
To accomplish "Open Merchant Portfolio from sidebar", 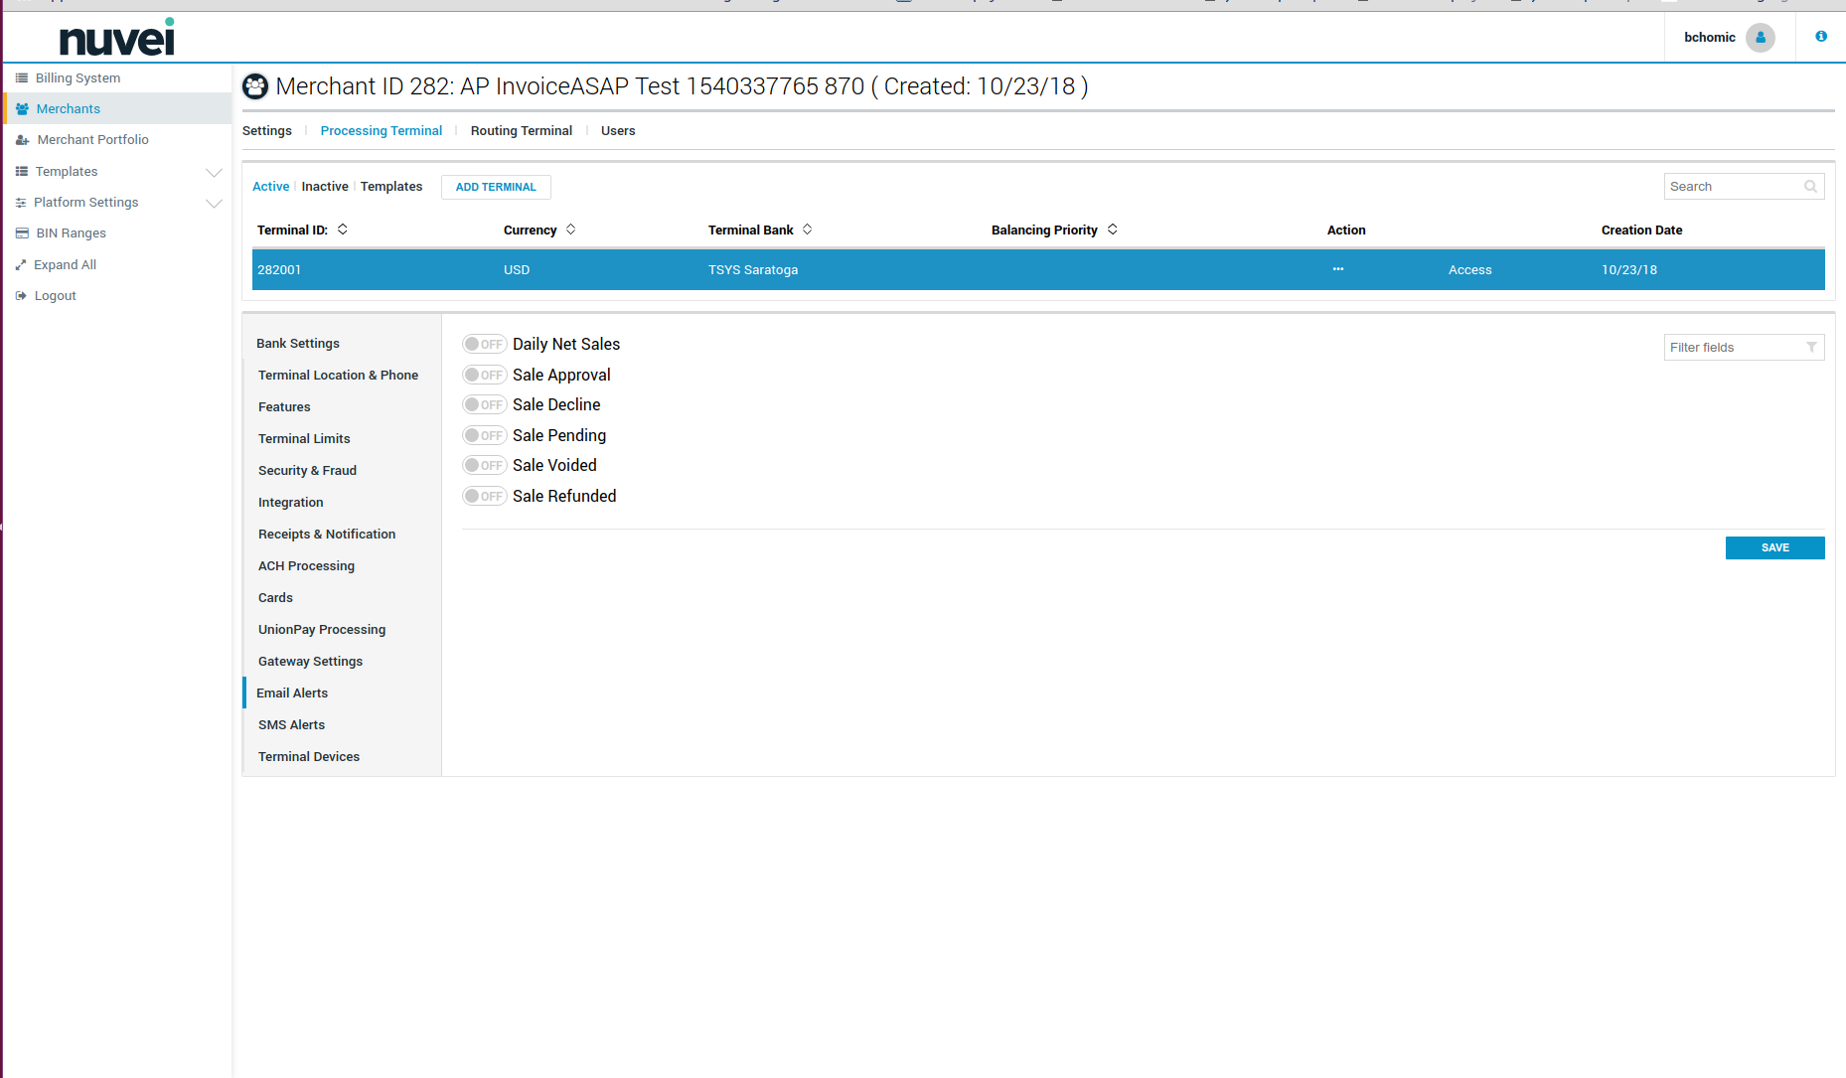I will pyautogui.click(x=92, y=140).
